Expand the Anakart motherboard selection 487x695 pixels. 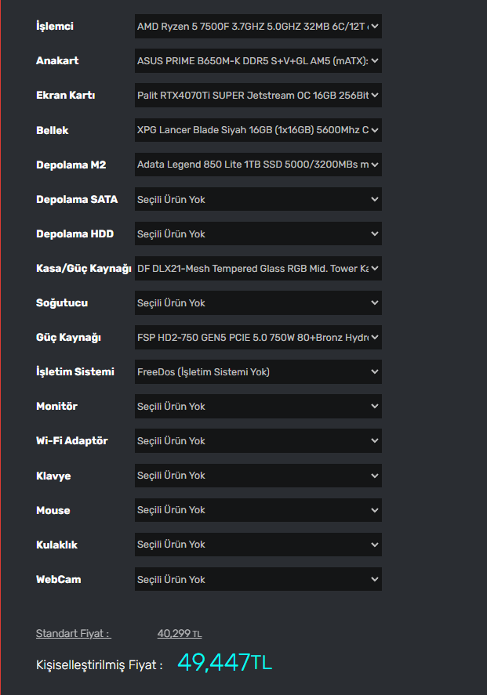click(x=258, y=61)
